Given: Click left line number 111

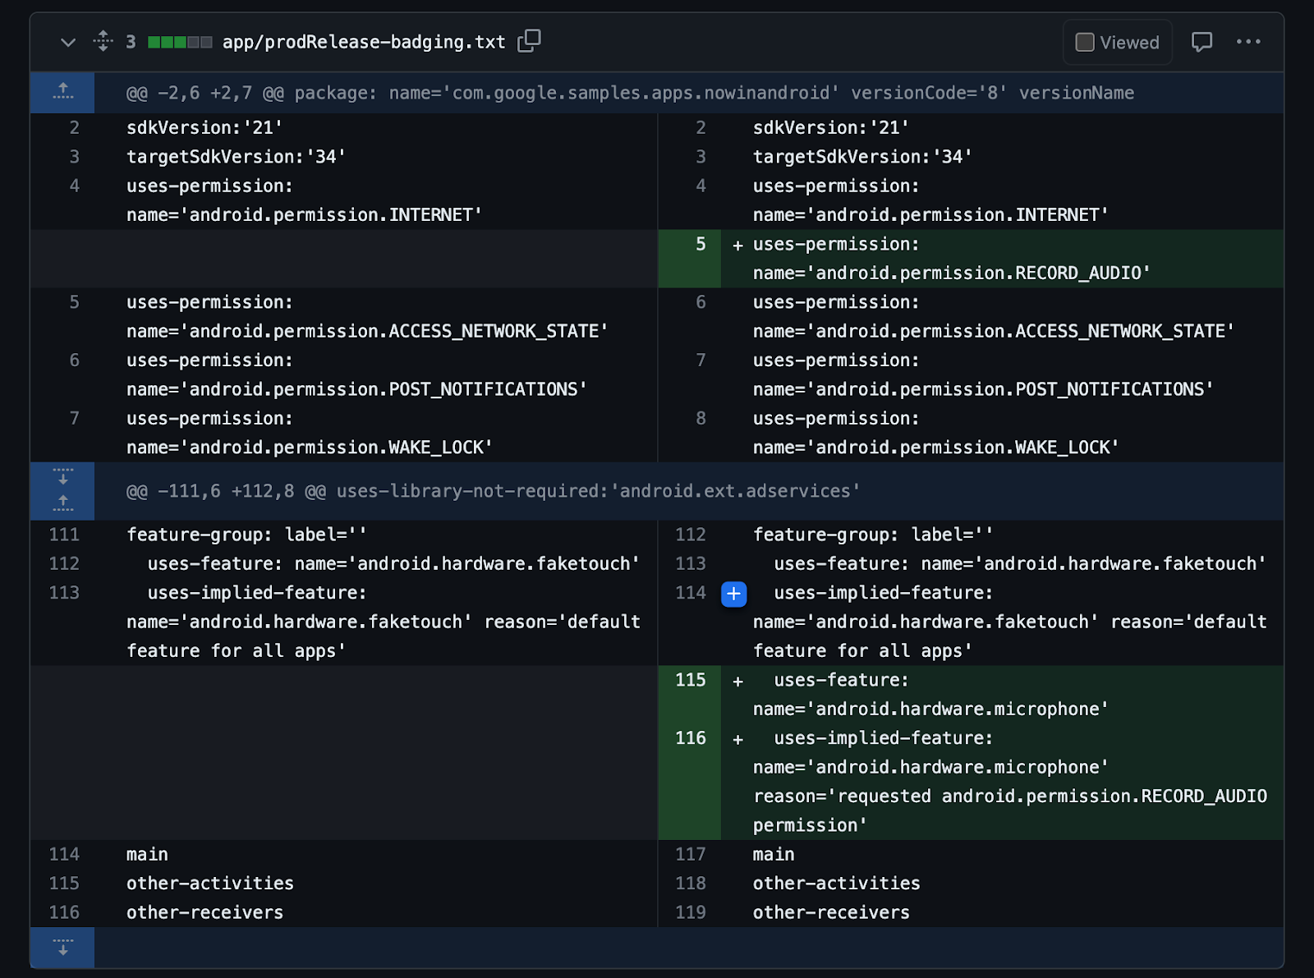Looking at the screenshot, I should click(64, 535).
